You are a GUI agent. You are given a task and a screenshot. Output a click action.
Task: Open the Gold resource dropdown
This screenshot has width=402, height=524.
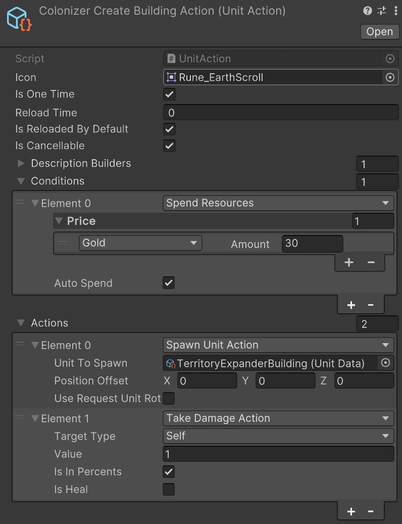coord(140,243)
